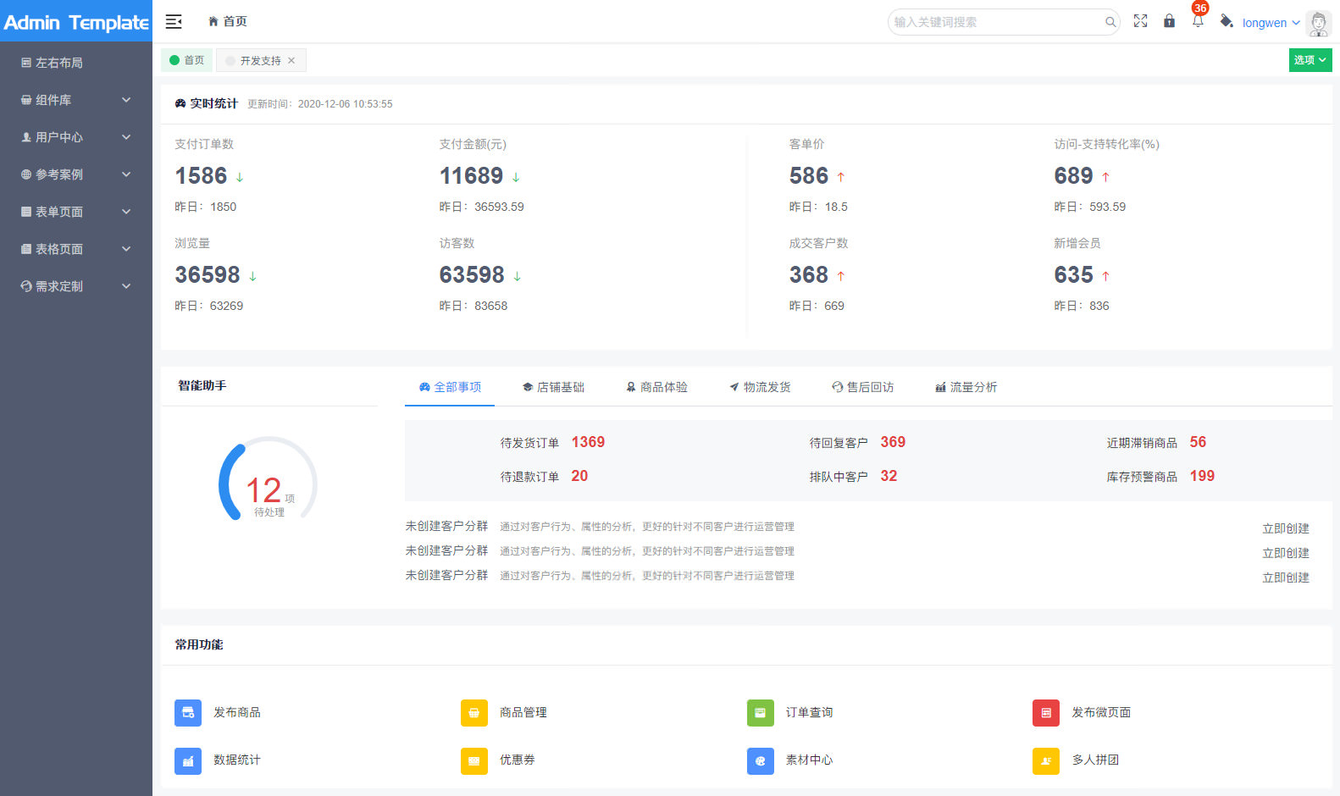Toggle fullscreen mode icon
Screen dimensions: 1340x796
1140,21
